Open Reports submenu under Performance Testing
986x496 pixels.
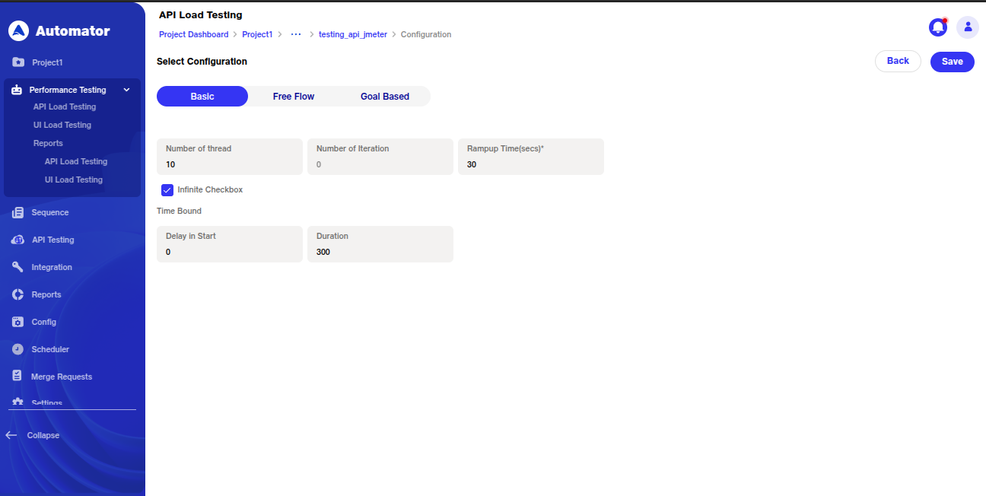click(x=48, y=143)
